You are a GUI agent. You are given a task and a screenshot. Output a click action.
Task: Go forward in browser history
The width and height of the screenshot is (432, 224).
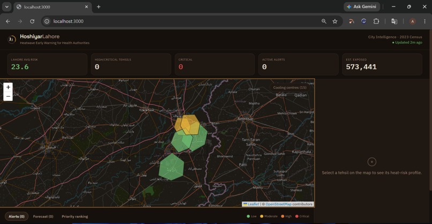pos(20,21)
